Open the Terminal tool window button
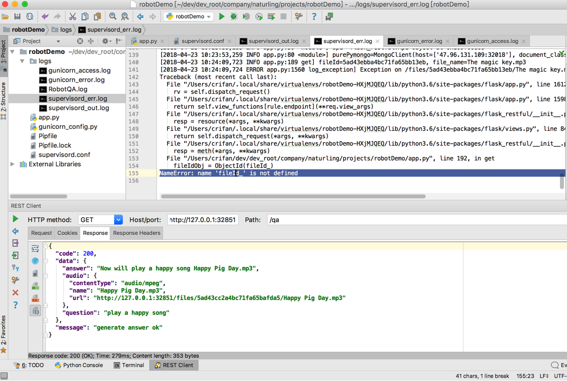The height and width of the screenshot is (381, 567). point(129,366)
